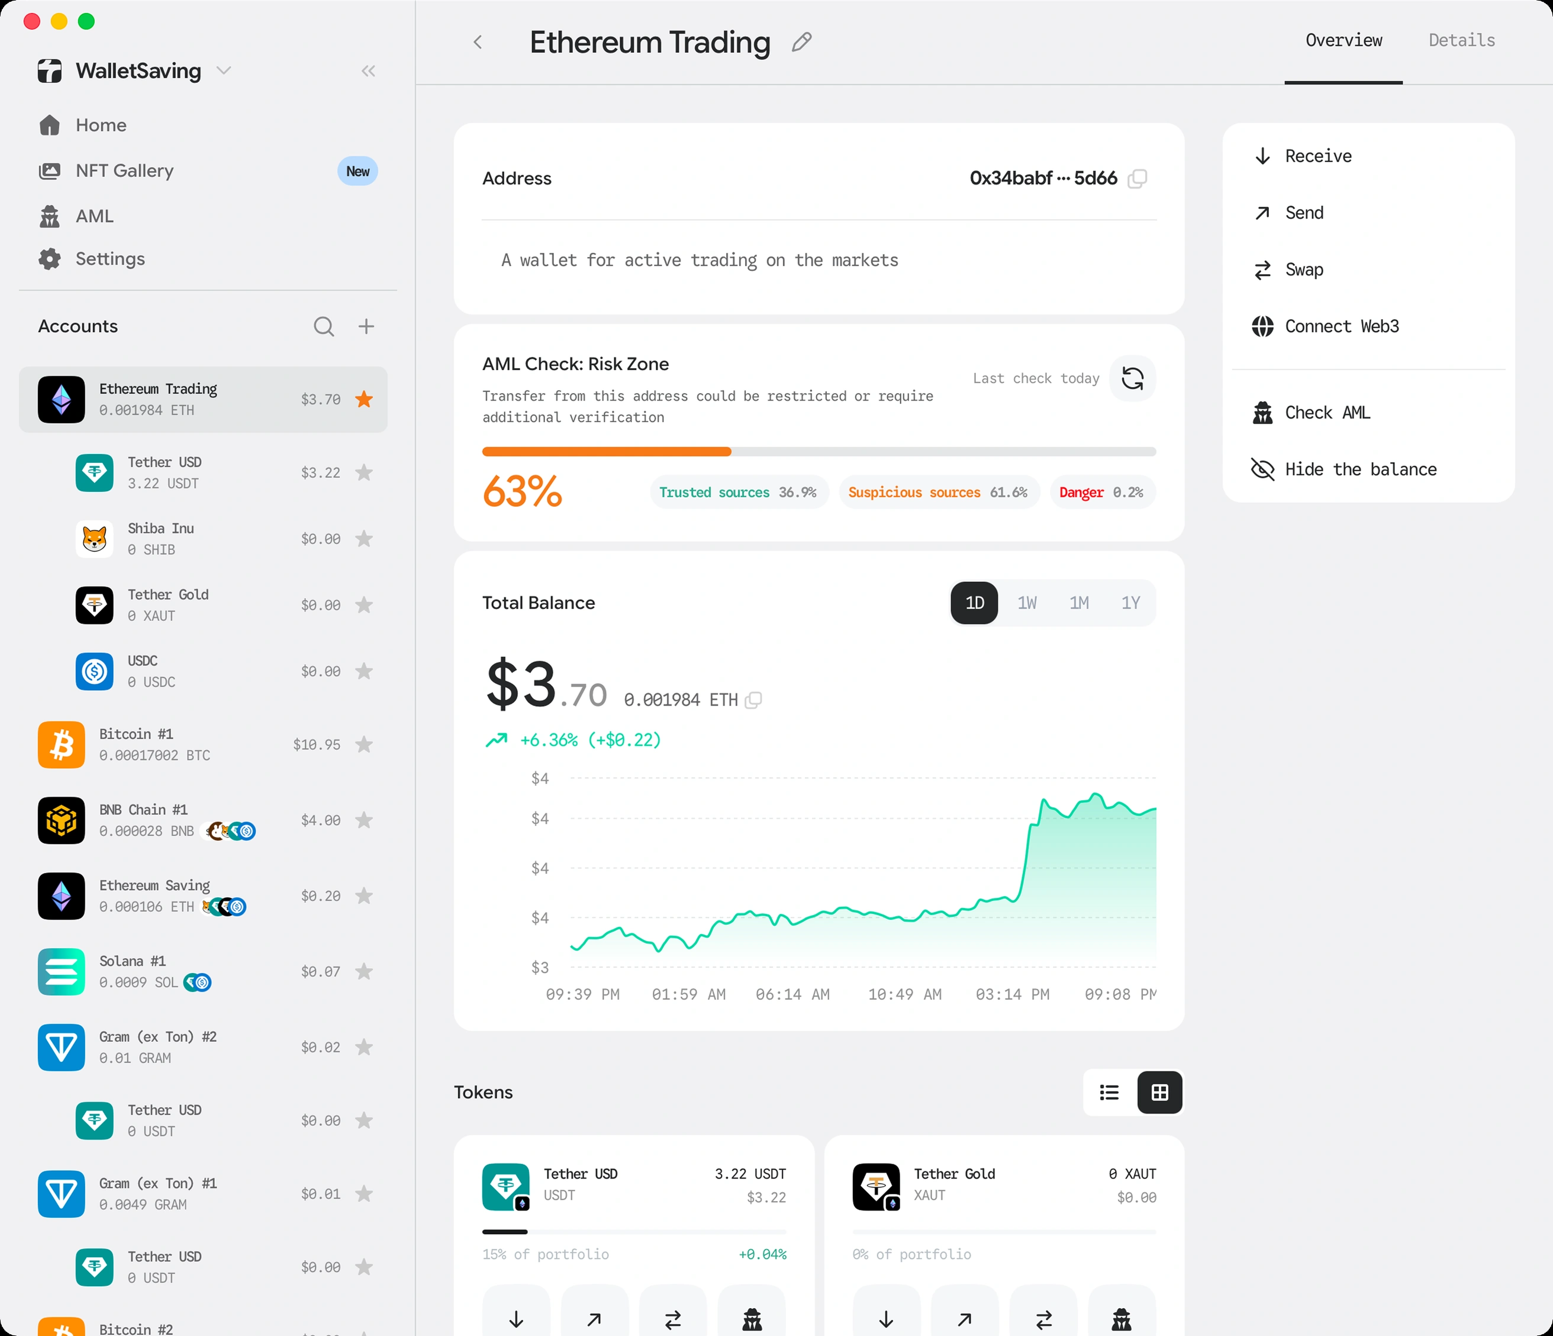The width and height of the screenshot is (1553, 1336).
Task: Click receive arrow on Tether USD card
Action: 515,1316
